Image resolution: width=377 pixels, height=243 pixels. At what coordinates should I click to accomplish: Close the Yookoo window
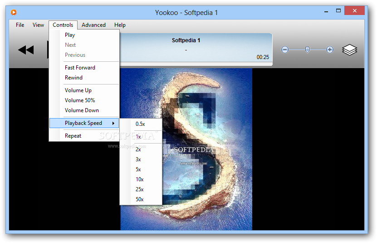354,10
